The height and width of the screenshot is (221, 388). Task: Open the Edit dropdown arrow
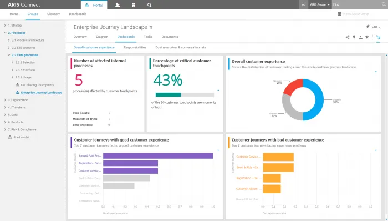379,27
